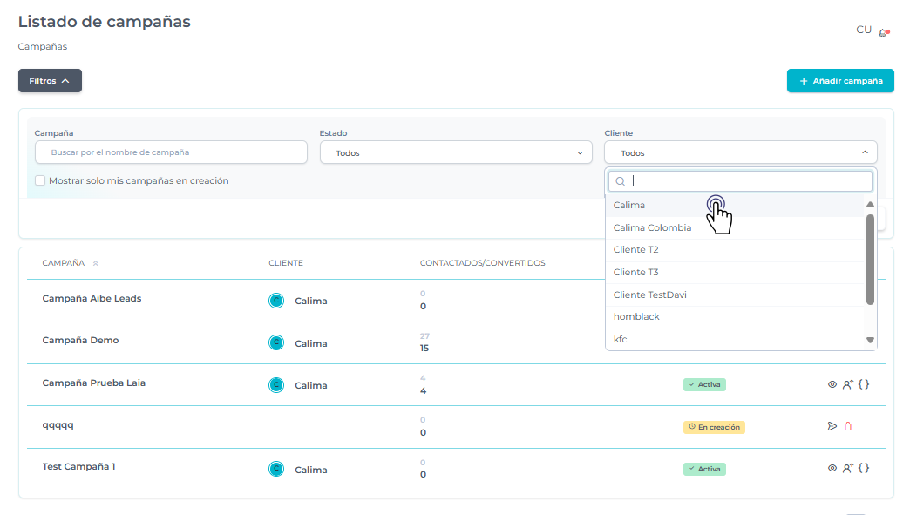Click add-user icon for Test Campaña 1
Screen dimensions: 910x515
tap(847, 468)
